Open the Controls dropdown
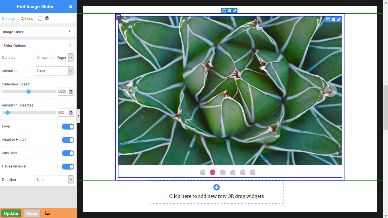Viewport: 388px width, 218px height. click(x=53, y=58)
